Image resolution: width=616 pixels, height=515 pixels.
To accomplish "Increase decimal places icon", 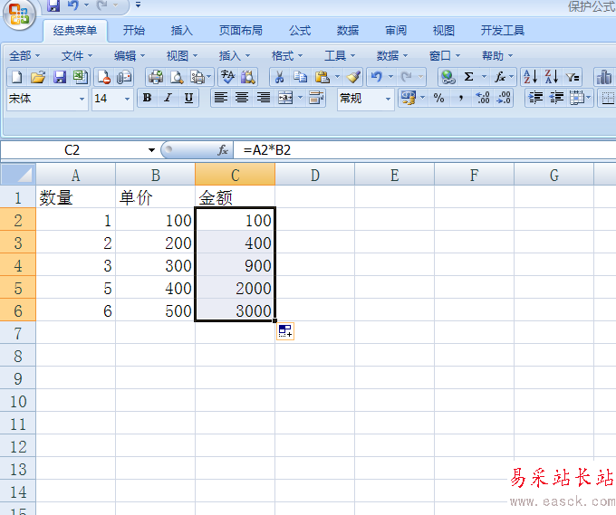I will pos(482,98).
